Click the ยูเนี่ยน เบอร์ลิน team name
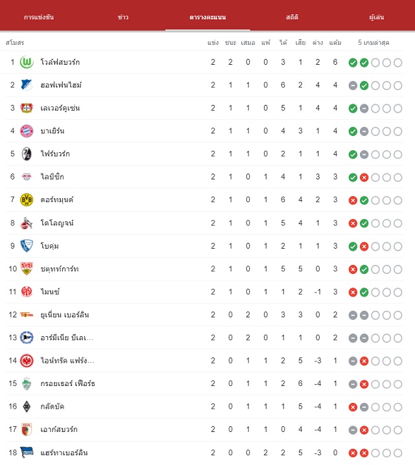The width and height of the screenshot is (415, 465). [65, 315]
